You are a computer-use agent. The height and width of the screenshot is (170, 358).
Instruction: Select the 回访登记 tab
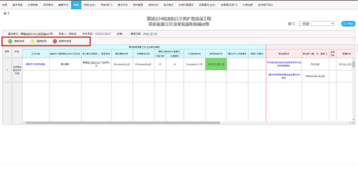pos(168,5)
